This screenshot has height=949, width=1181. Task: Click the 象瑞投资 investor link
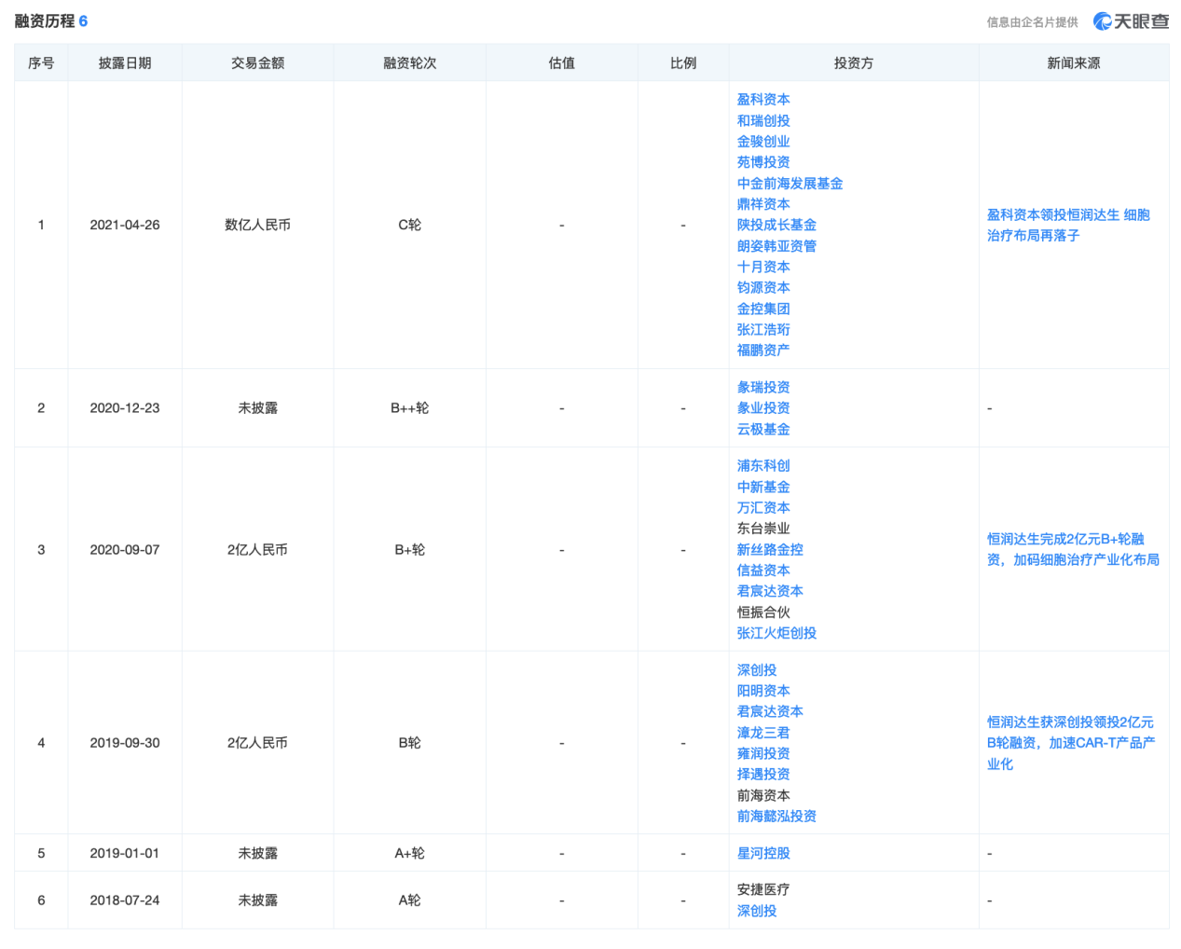(x=763, y=388)
